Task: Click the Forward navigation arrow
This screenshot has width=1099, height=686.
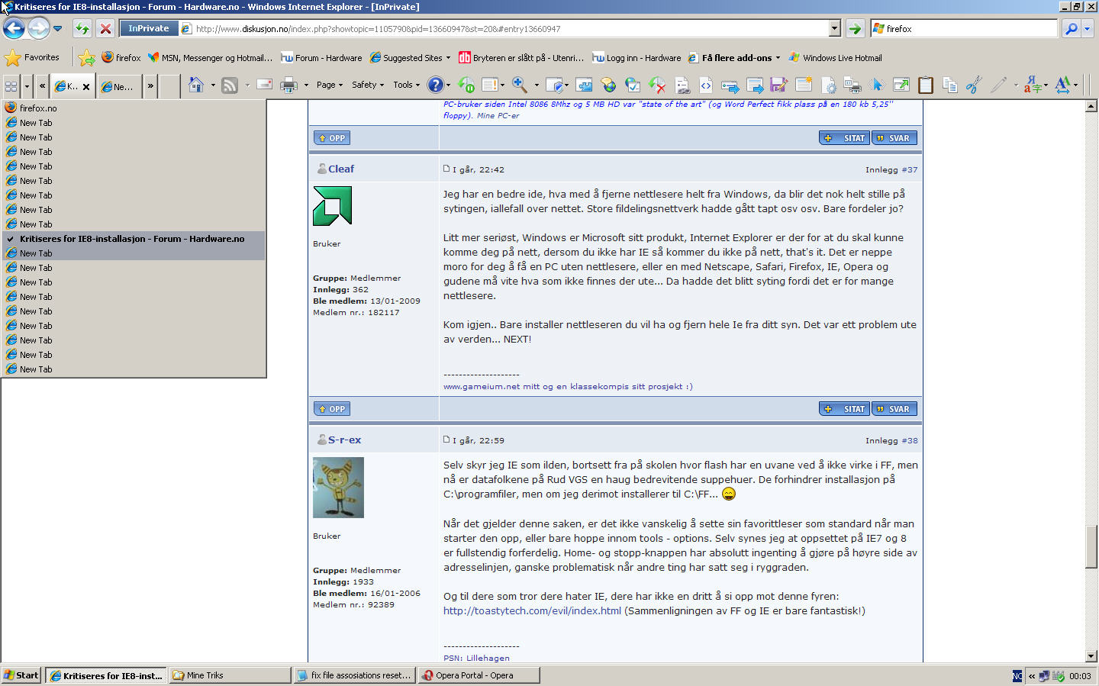Action: click(38, 29)
